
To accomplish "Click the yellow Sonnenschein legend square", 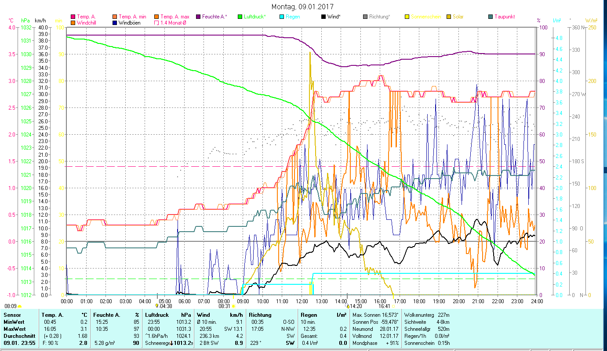I will point(407,17).
